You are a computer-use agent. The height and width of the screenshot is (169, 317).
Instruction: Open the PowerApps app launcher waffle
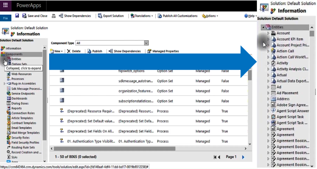pyautogui.click(x=6, y=5)
